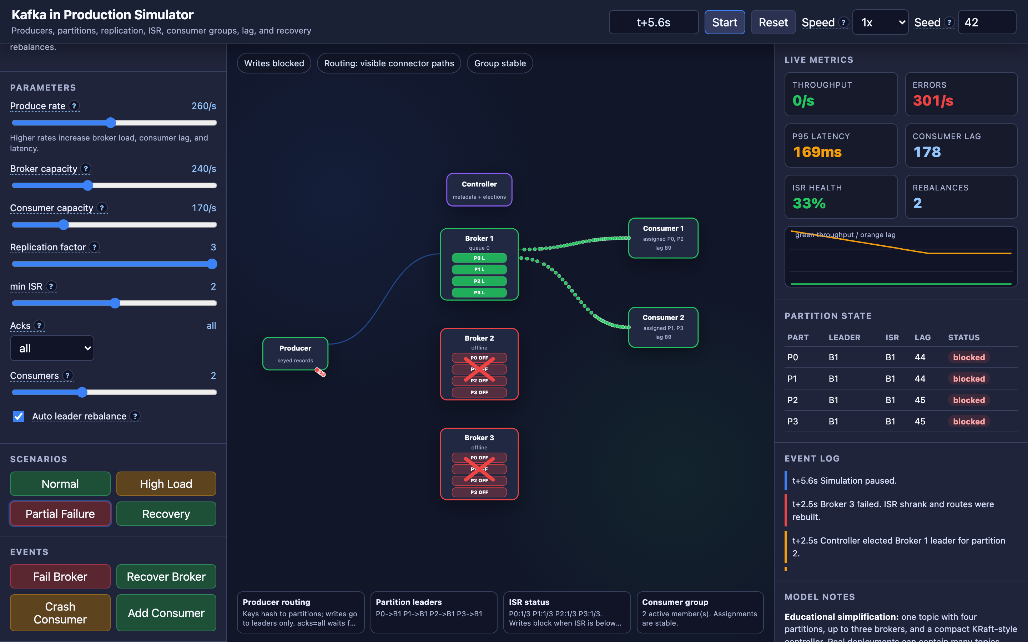Click the Writes blocked status pill
The height and width of the screenshot is (642, 1028).
tap(274, 63)
